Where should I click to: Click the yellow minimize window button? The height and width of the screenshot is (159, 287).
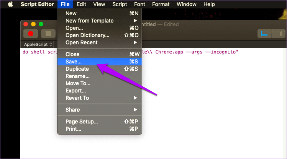pos(33,24)
